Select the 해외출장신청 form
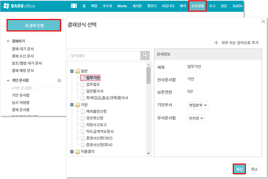The height and width of the screenshot is (179, 268). (x=96, y=111)
